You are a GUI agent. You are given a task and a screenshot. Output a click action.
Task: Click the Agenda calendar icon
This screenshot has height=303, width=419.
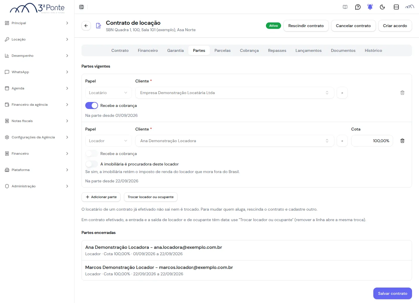[7, 88]
